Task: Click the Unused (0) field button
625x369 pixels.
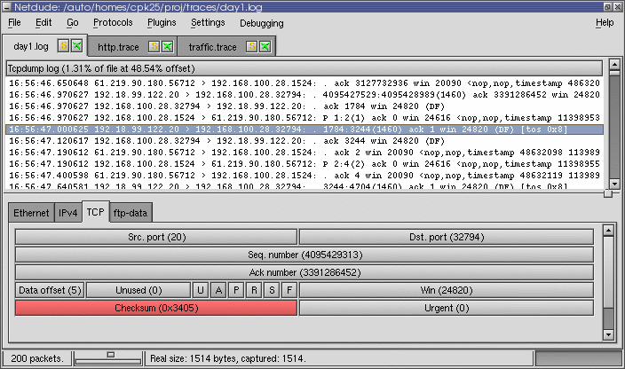Action: pyautogui.click(x=138, y=290)
